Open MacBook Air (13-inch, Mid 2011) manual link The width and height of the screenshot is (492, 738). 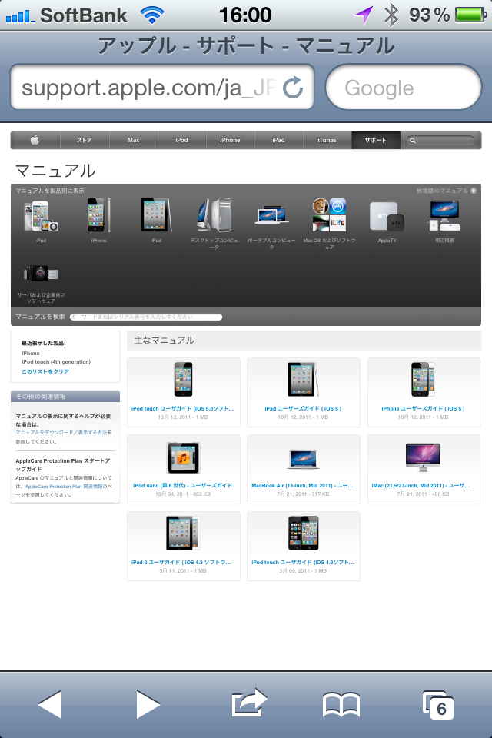pyautogui.click(x=303, y=485)
